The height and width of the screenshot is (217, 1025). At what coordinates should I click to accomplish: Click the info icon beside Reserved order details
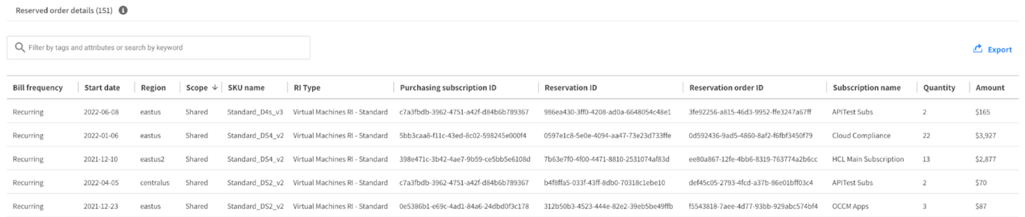pyautogui.click(x=123, y=10)
